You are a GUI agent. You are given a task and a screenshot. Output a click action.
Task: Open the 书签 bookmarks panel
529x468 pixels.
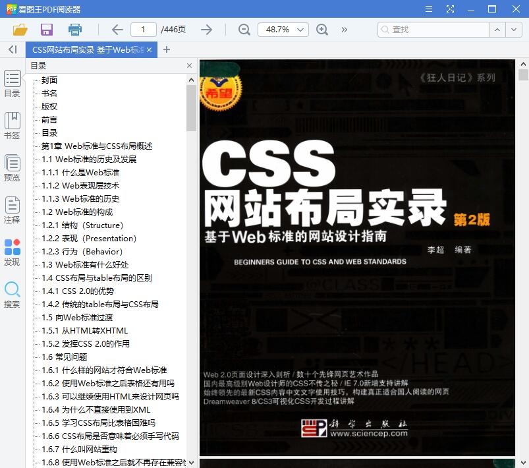click(x=12, y=126)
